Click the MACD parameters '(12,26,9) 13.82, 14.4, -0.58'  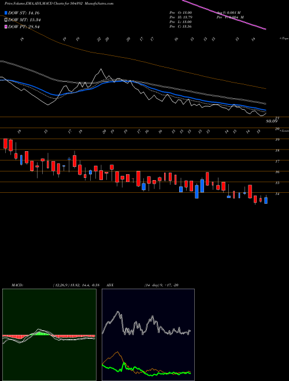[76, 285]
